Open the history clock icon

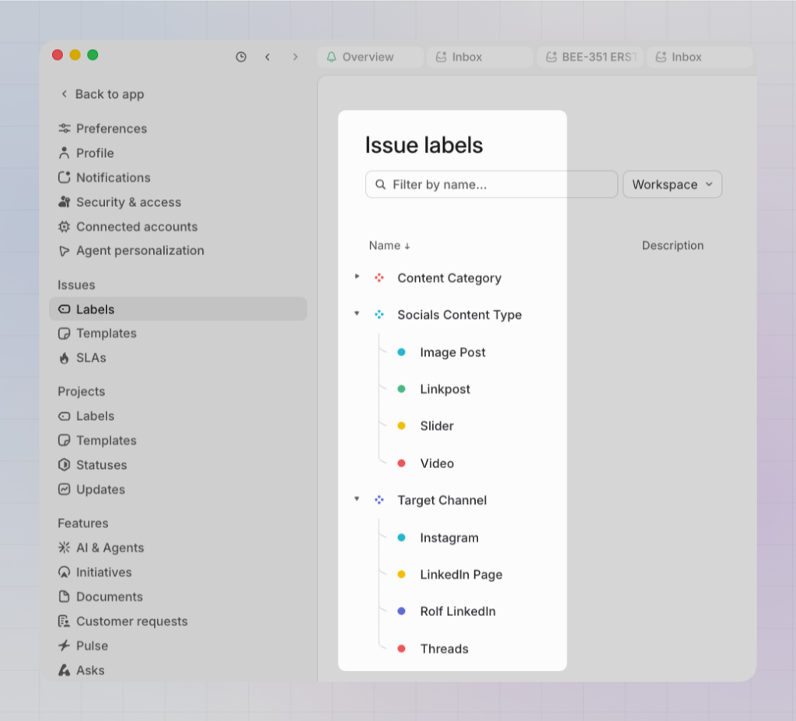pos(241,57)
